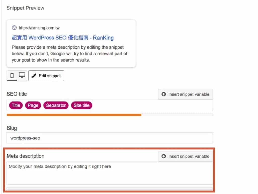Click the Meta description length progress bar
This screenshot has height=194, width=258.
pyautogui.click(x=110, y=188)
